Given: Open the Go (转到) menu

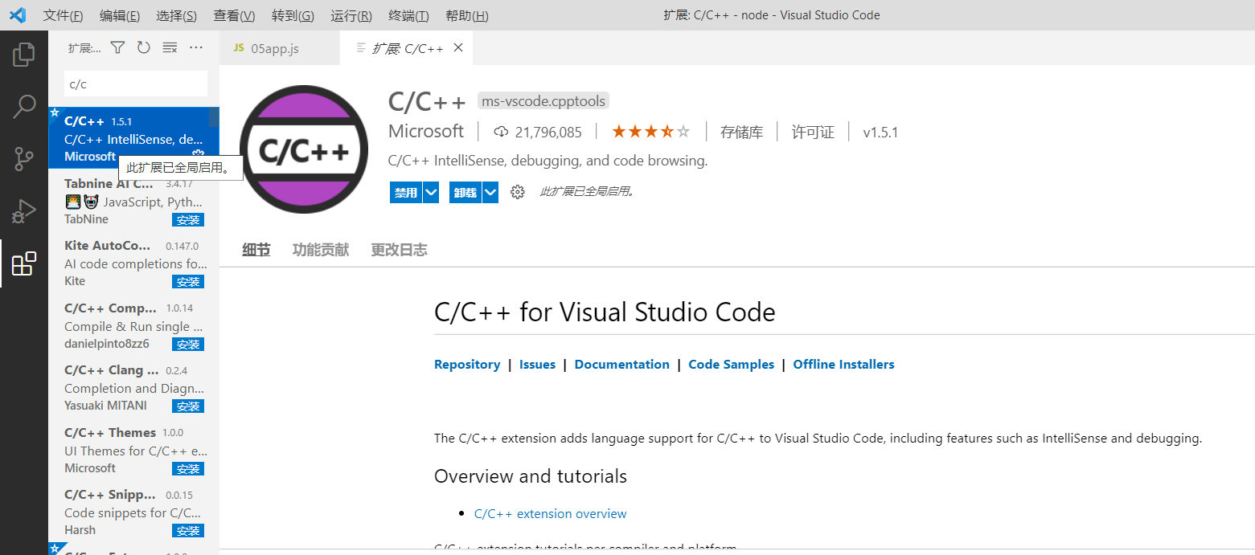Looking at the screenshot, I should click(293, 15).
